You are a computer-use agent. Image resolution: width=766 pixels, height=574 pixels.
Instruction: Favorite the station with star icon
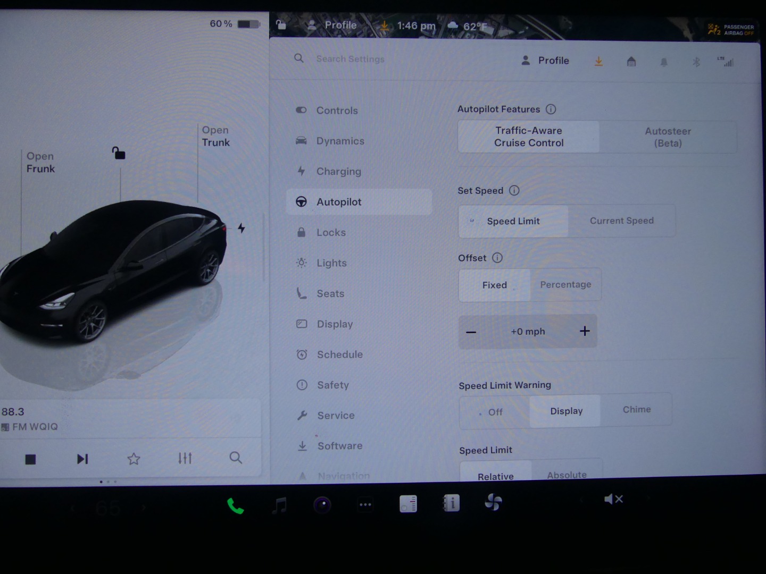click(x=134, y=459)
